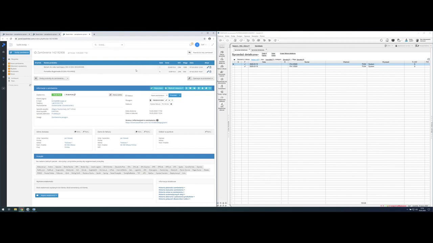Viewport: 433px width, 243px height.
Task: Expand Historia zmian w zamówieniu
Action: (171, 192)
